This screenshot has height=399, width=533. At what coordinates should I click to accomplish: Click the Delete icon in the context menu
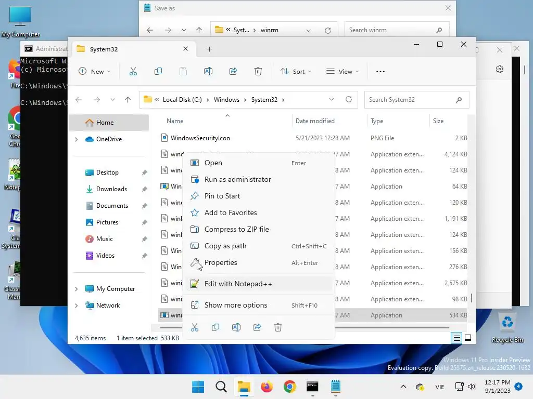point(278,327)
